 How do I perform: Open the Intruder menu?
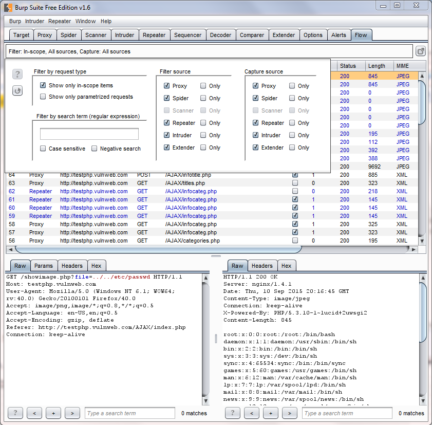pos(34,21)
